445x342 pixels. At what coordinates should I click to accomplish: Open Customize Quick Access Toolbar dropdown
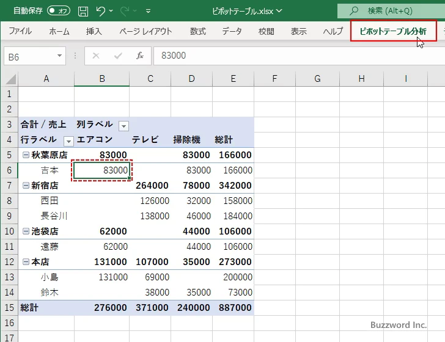point(148,11)
